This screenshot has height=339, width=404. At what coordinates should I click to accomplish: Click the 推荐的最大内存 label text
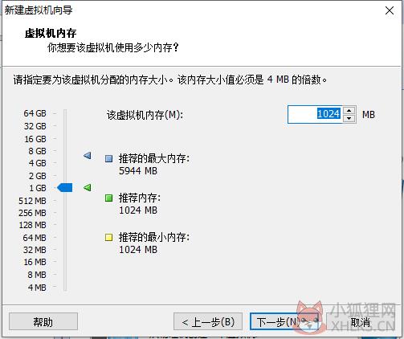pos(154,158)
